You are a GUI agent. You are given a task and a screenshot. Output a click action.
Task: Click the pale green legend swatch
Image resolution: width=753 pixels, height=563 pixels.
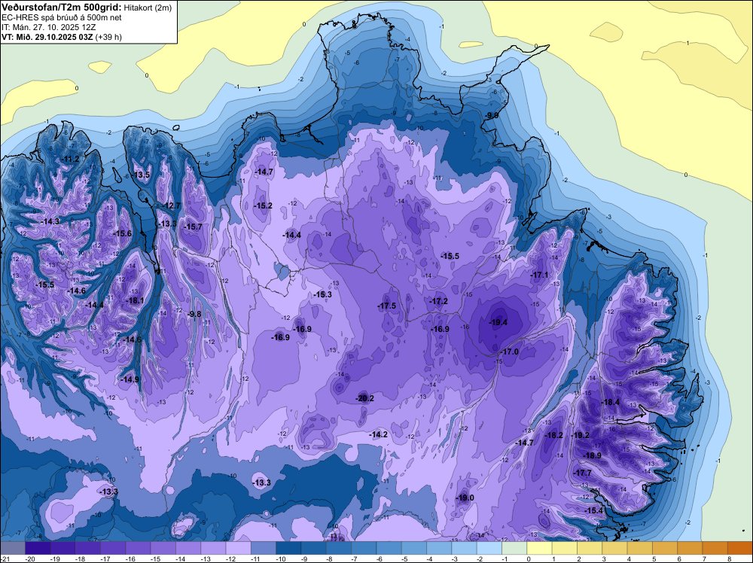514,548
